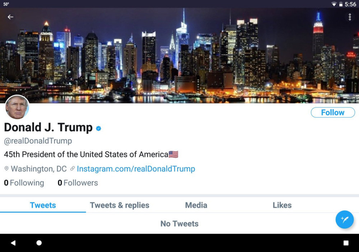This screenshot has width=359, height=252.
Task: Open the Likes tab
Action: click(282, 205)
